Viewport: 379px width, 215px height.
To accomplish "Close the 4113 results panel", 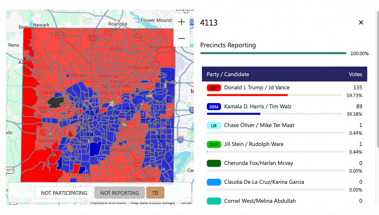I will coord(361,22).
